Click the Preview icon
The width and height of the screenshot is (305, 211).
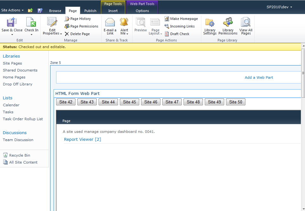[x=140, y=22]
